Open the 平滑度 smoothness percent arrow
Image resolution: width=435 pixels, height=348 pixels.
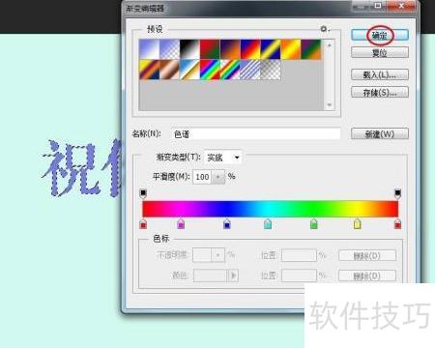[x=218, y=177]
